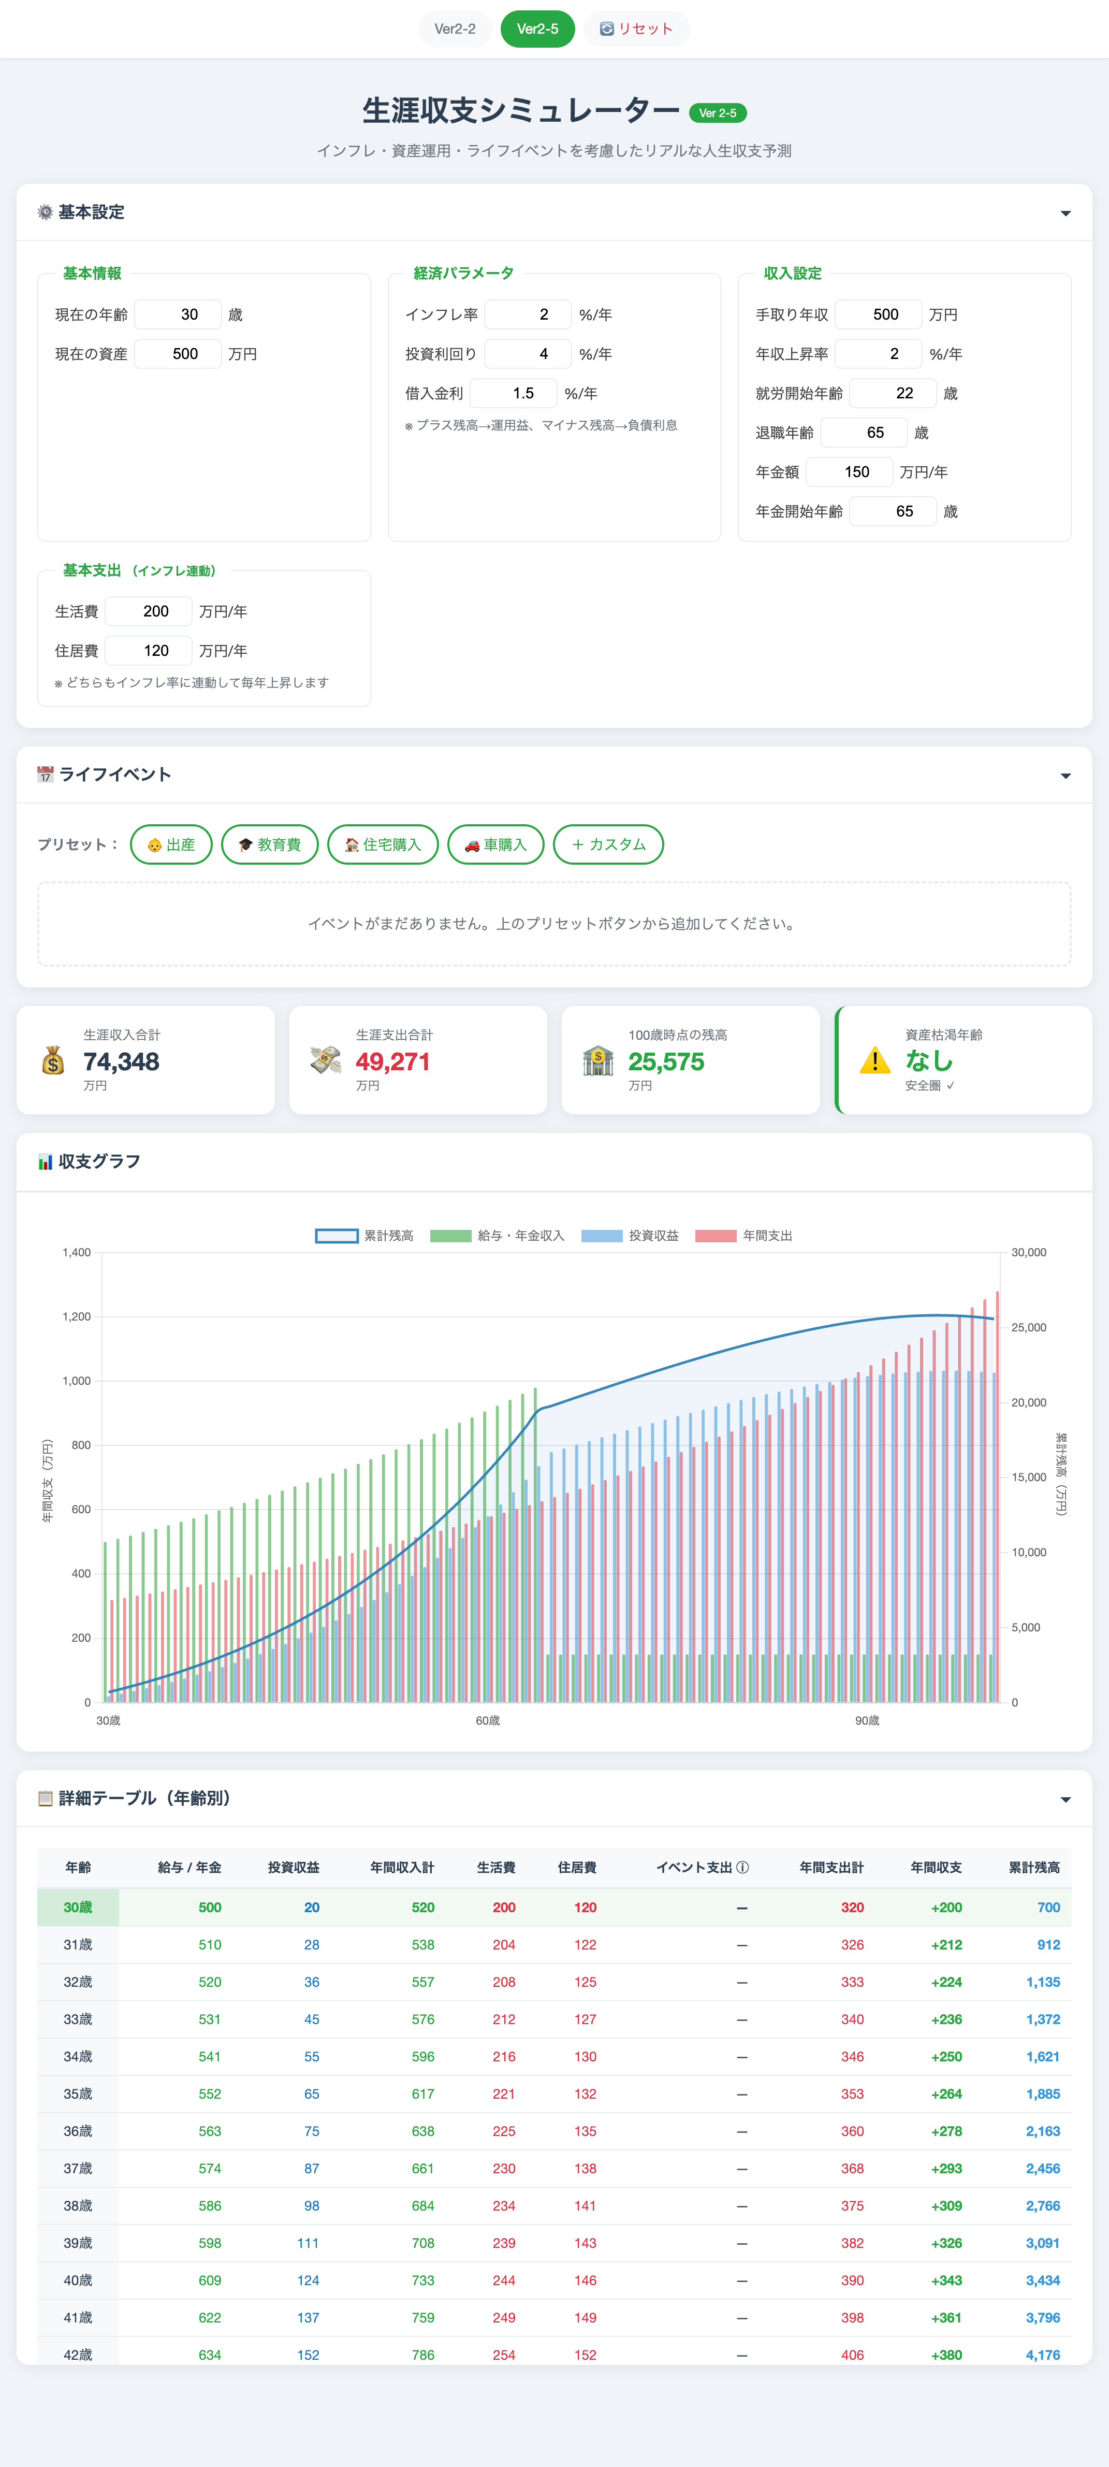
Task: Edit the 年金開始年齢 field
Action: [x=893, y=510]
